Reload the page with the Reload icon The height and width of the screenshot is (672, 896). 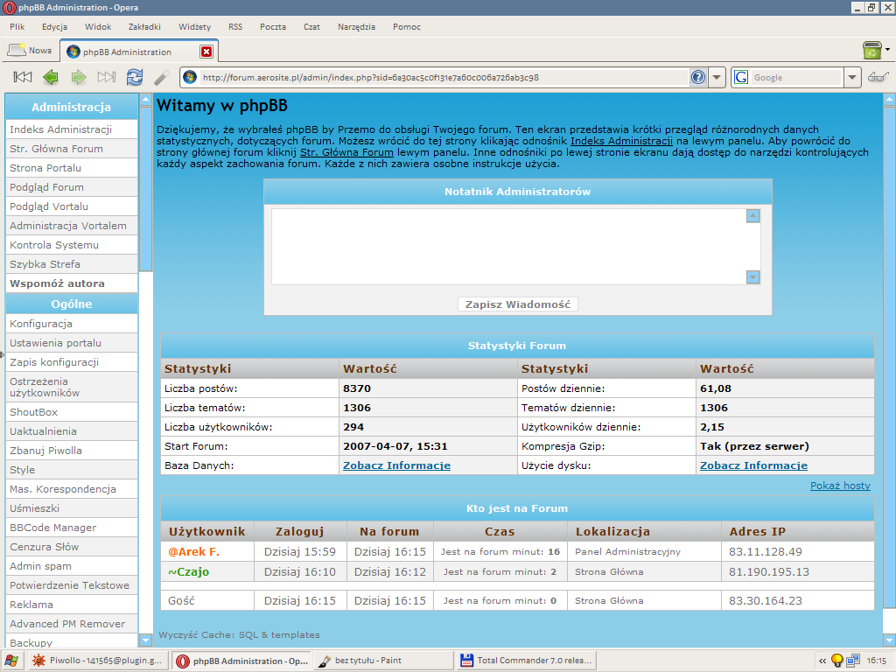134,77
